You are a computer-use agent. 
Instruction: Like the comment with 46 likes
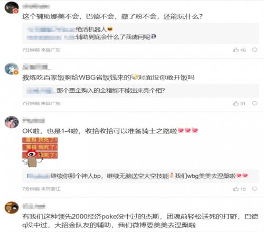[x=239, y=50]
